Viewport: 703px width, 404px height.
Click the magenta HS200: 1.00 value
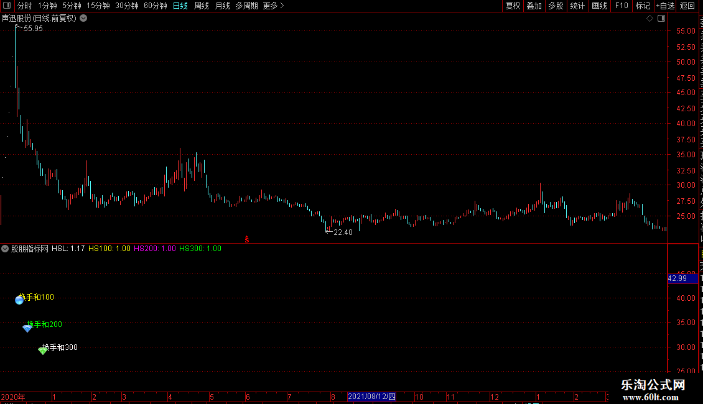pyautogui.click(x=155, y=249)
